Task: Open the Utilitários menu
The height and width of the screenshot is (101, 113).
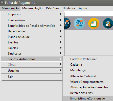Action: point(69,8)
